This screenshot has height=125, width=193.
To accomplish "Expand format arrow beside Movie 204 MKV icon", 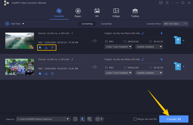I will [184, 40].
